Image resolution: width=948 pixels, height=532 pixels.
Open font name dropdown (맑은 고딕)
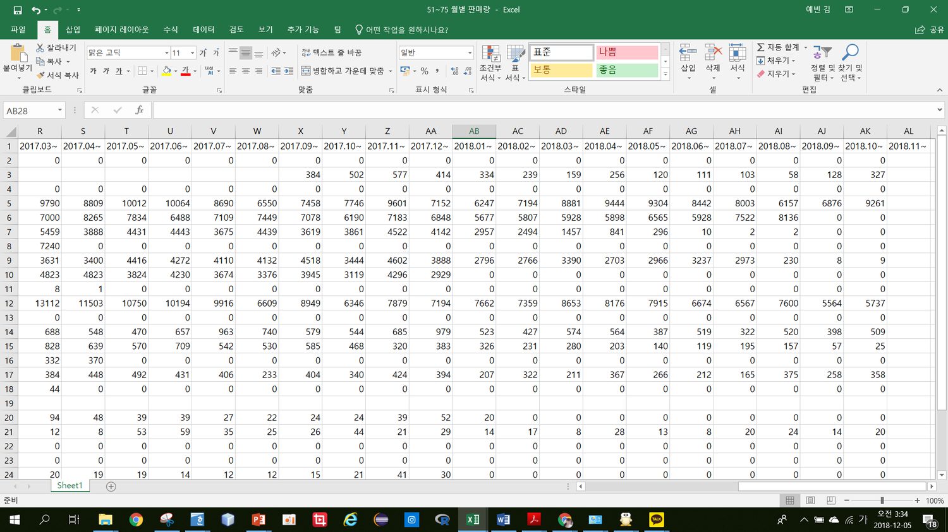(x=166, y=53)
